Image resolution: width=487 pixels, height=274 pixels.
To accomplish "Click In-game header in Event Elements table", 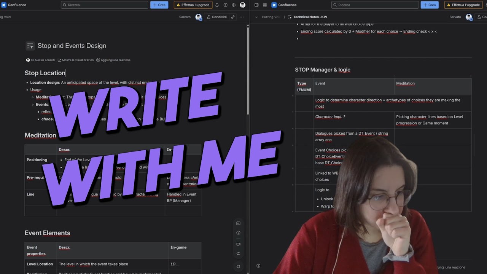I will click(185, 250).
